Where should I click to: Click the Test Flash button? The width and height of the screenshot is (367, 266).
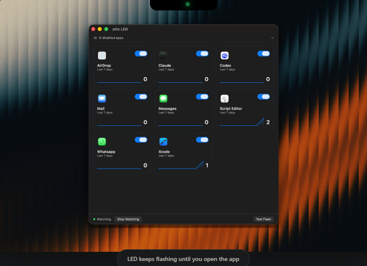(264, 219)
